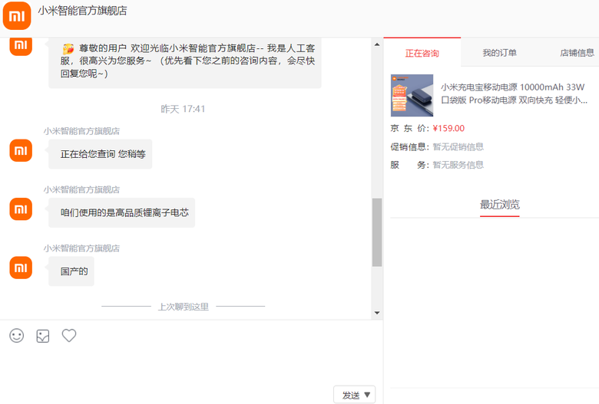
Task: Click the store name 小米智能官方旗舰店 in header
Action: coord(82,11)
